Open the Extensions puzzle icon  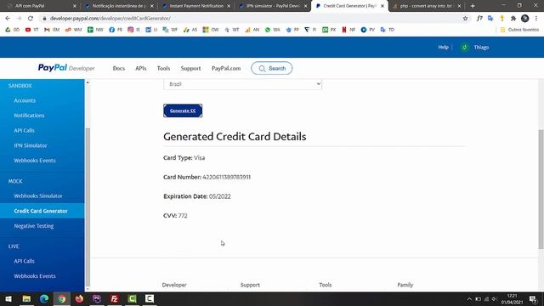(513, 19)
